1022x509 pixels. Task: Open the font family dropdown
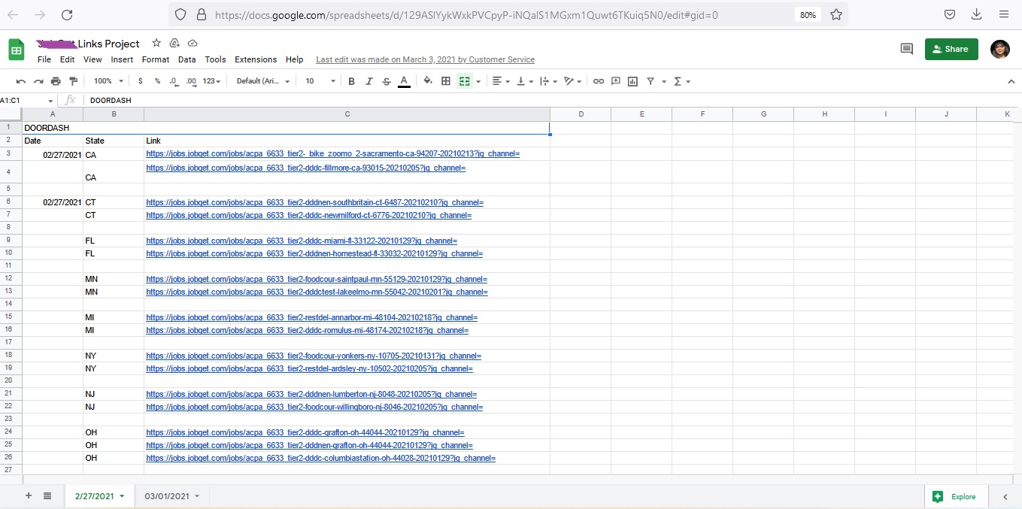[x=263, y=81]
